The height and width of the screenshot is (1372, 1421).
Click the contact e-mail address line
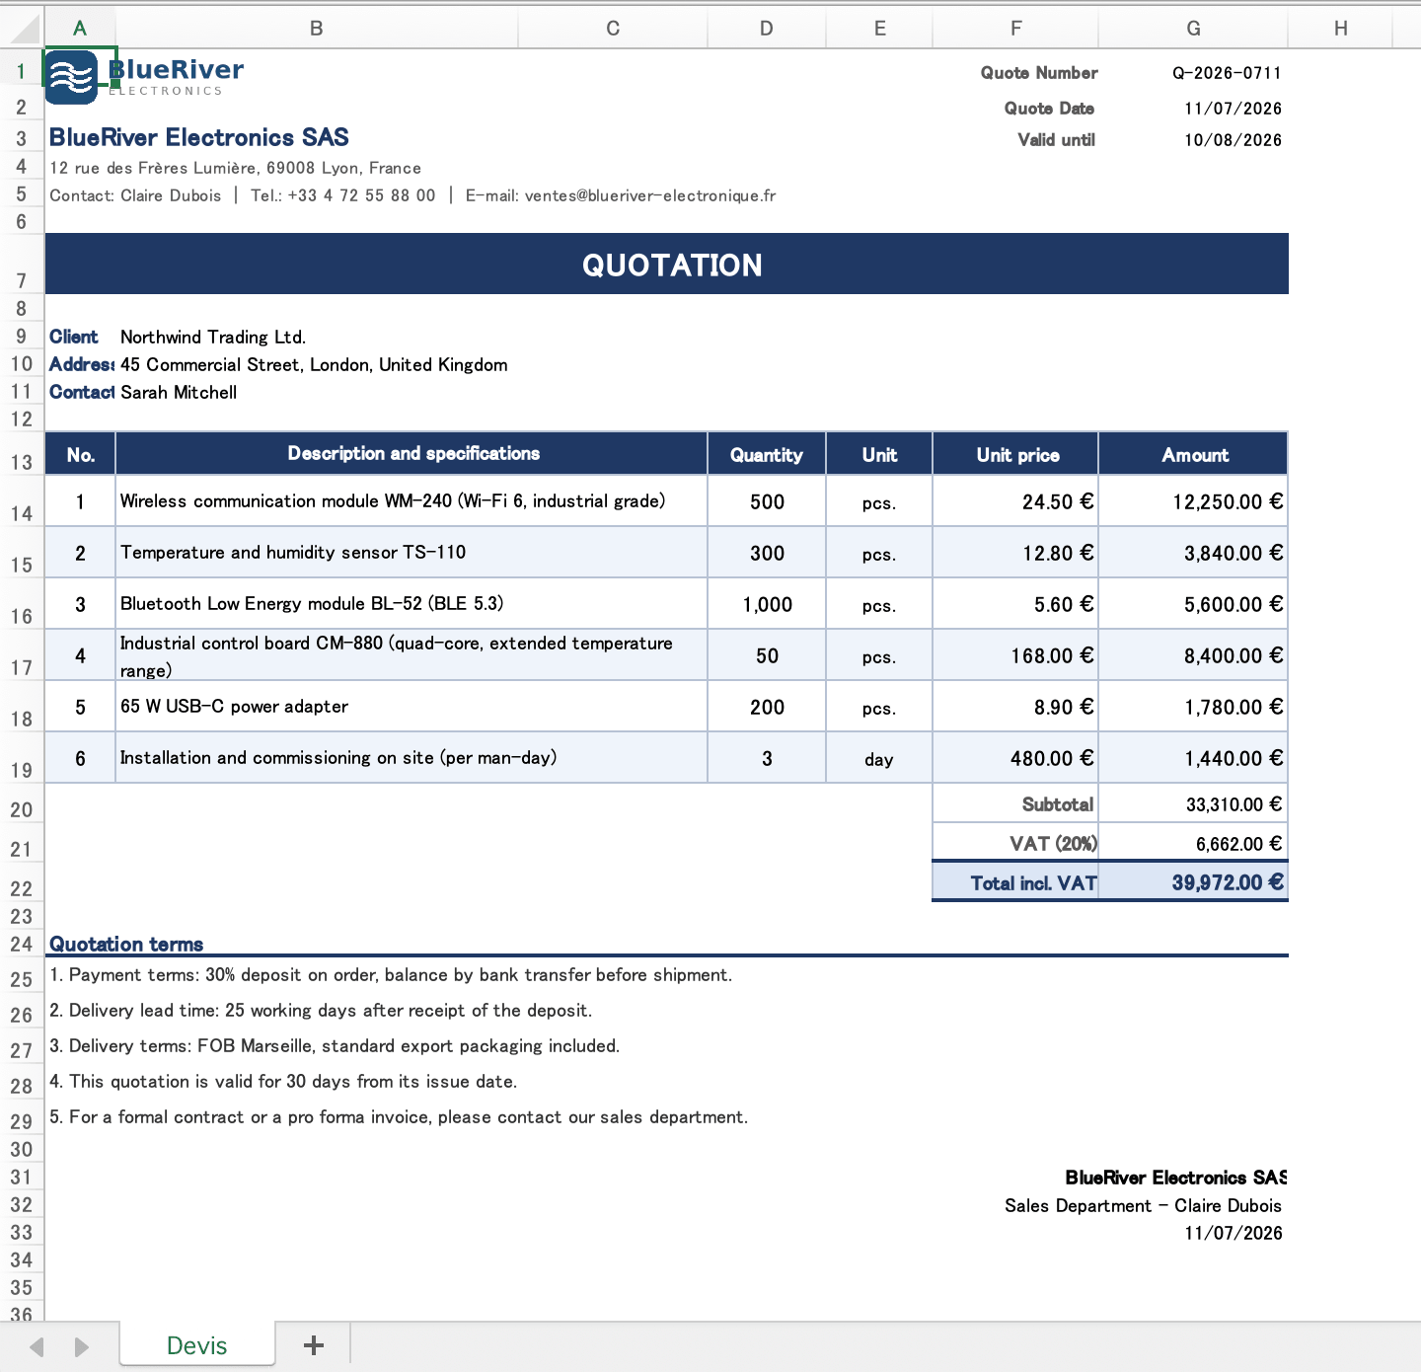coord(621,195)
